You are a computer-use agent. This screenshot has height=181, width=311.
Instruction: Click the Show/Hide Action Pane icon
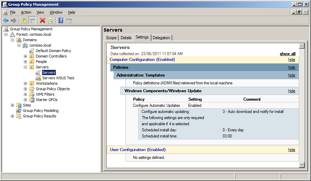pyautogui.click(x=69, y=20)
